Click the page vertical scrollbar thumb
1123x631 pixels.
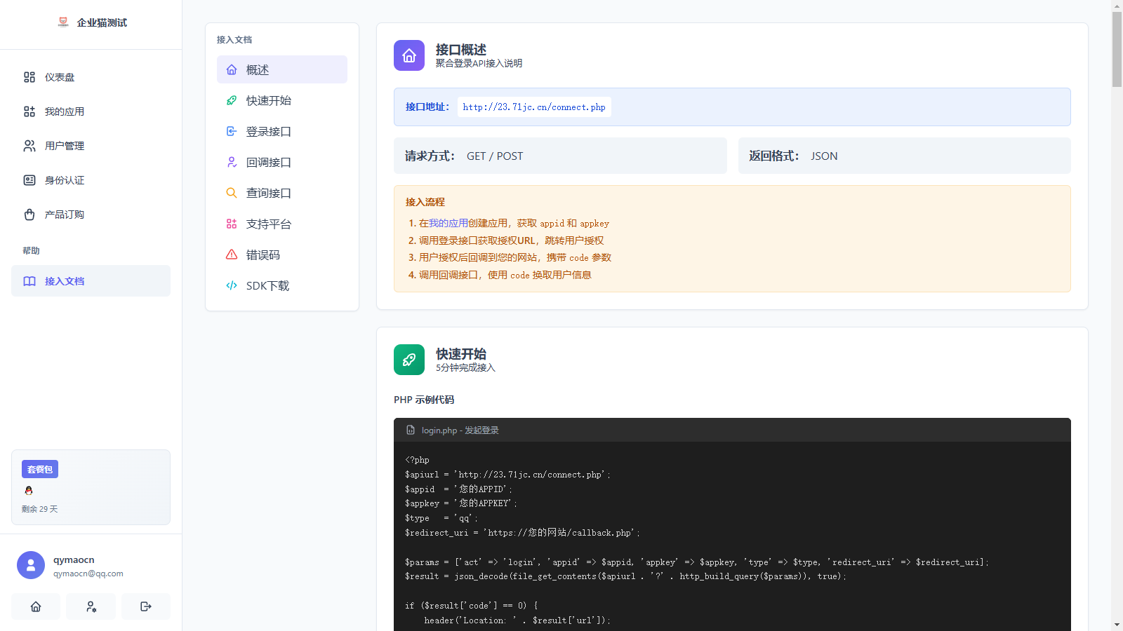pyautogui.click(x=1117, y=49)
